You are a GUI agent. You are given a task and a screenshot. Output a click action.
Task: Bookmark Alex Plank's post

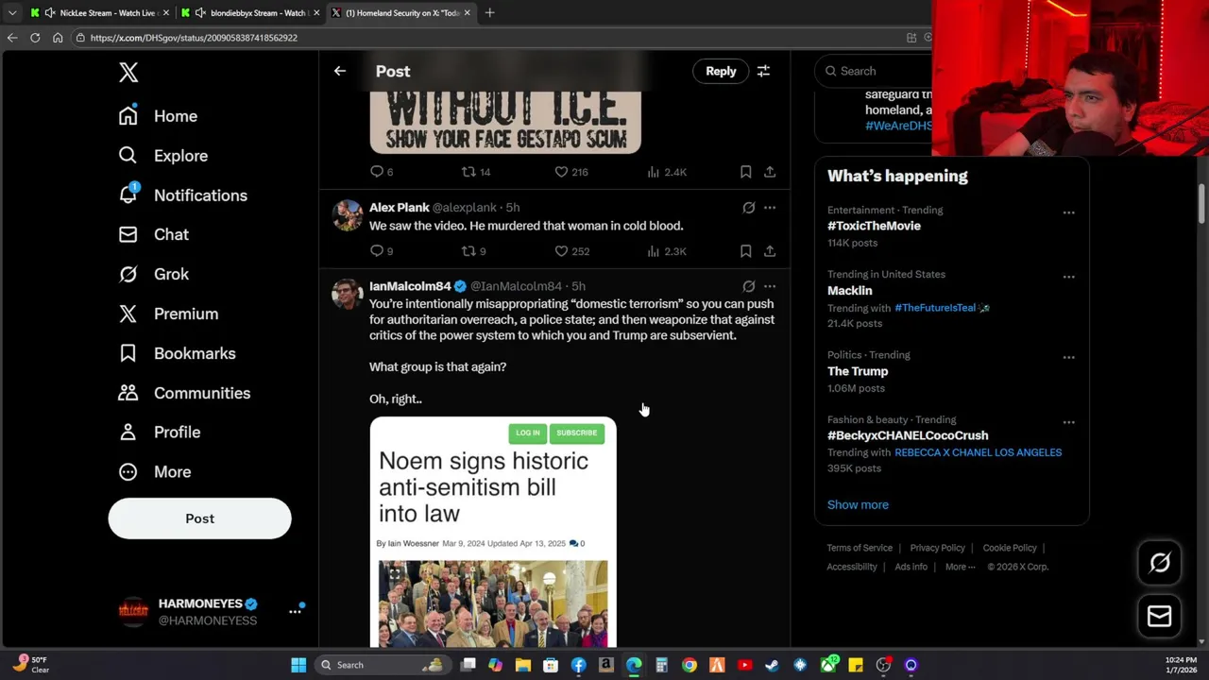pos(745,251)
